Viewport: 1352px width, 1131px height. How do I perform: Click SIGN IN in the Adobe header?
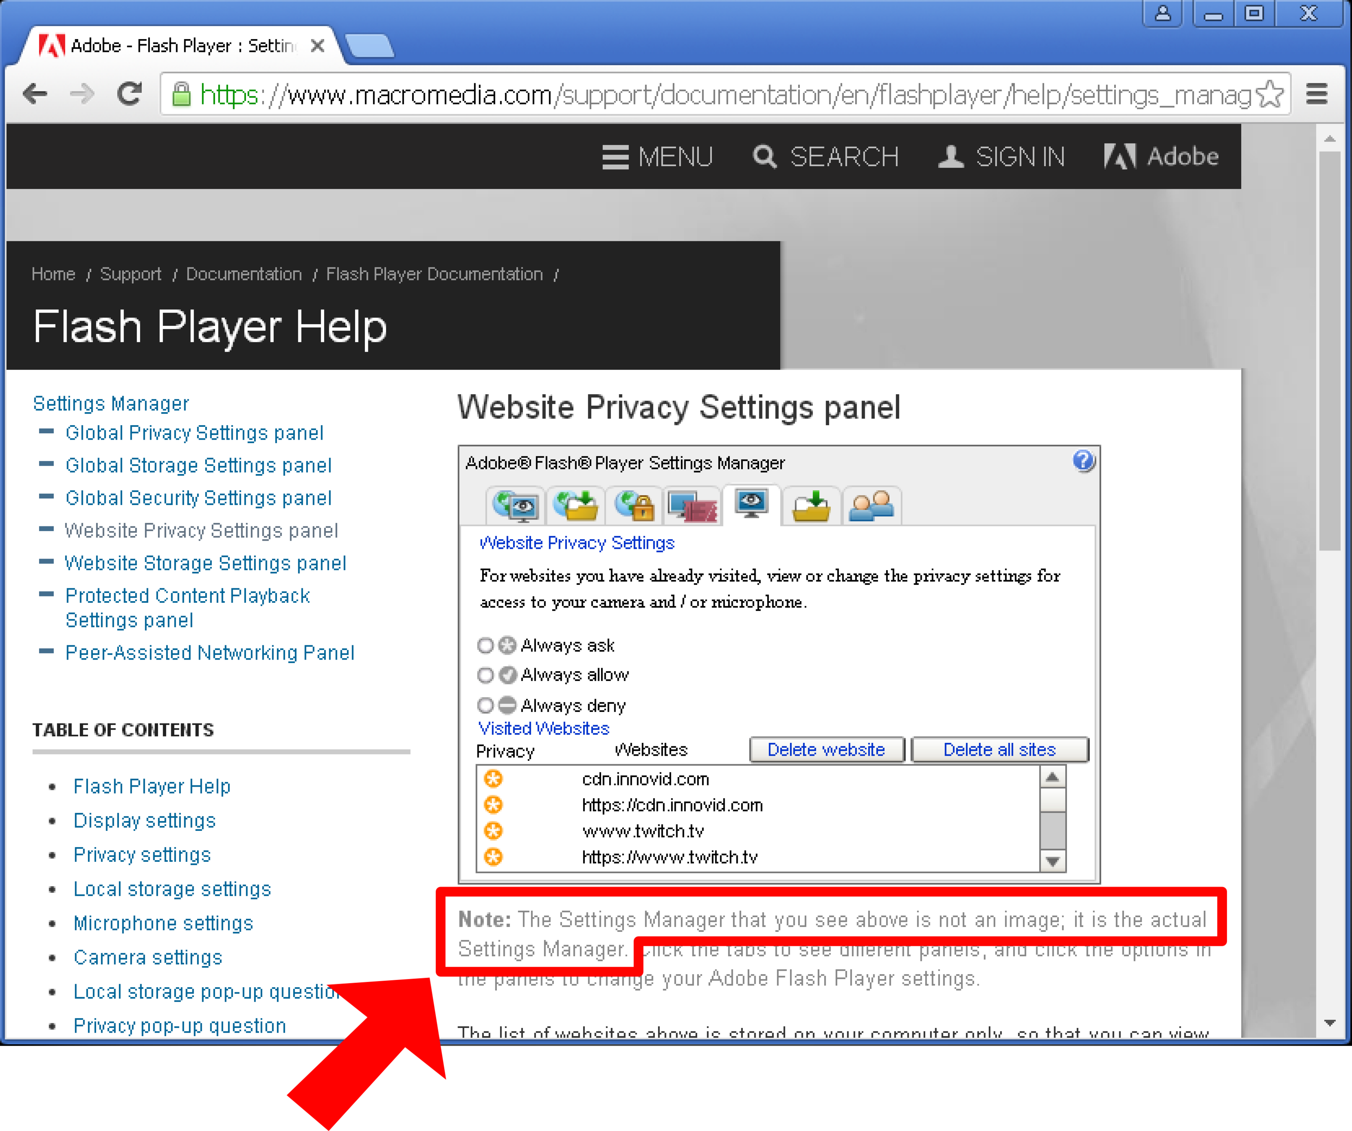click(x=1002, y=157)
